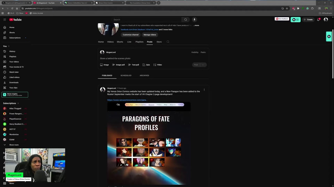The image size is (334, 187).
Task: Open post options three-dot menu
Action: tap(204, 90)
